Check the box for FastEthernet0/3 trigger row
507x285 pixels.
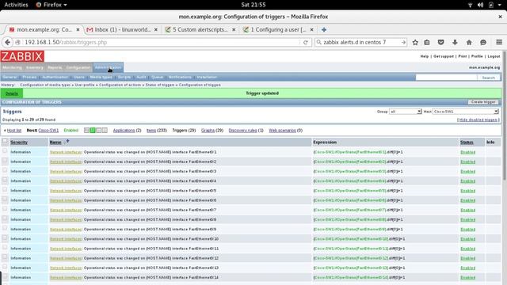tap(5, 170)
